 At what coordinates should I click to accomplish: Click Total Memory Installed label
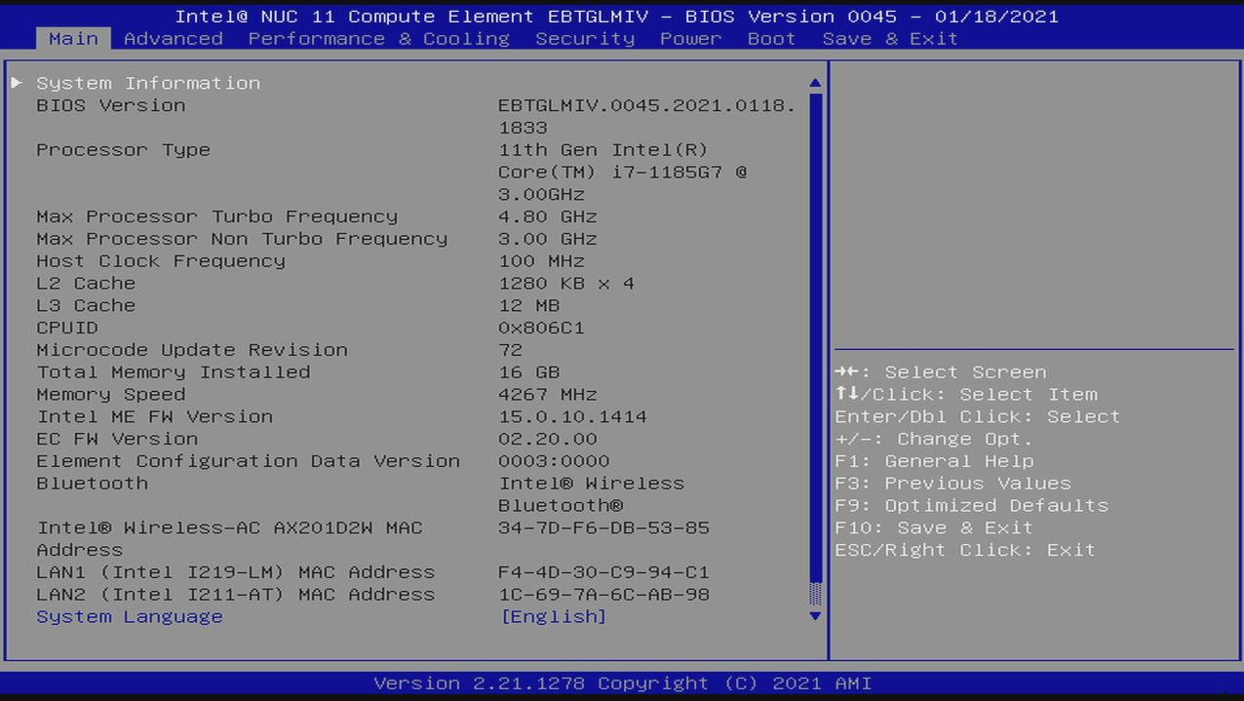(174, 372)
